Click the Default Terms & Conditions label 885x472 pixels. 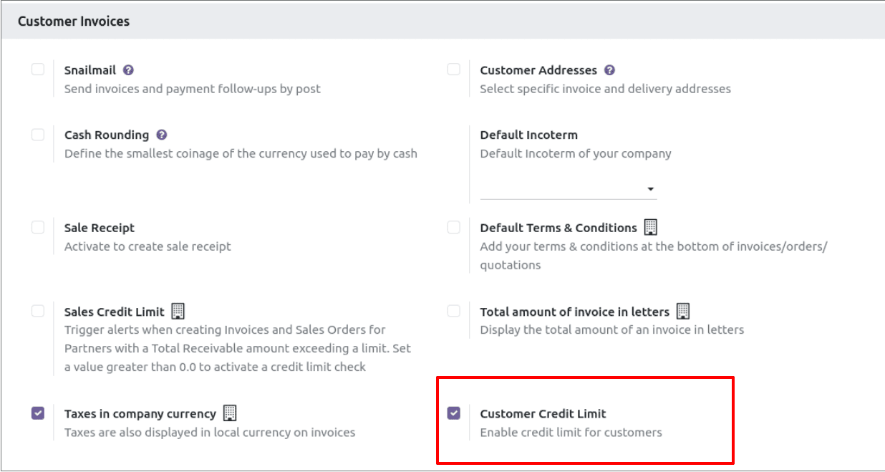coord(558,228)
